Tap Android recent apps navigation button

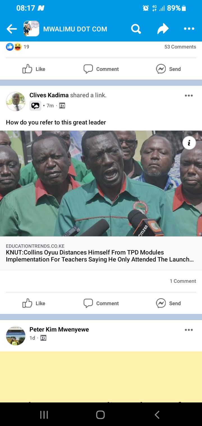[44, 415]
